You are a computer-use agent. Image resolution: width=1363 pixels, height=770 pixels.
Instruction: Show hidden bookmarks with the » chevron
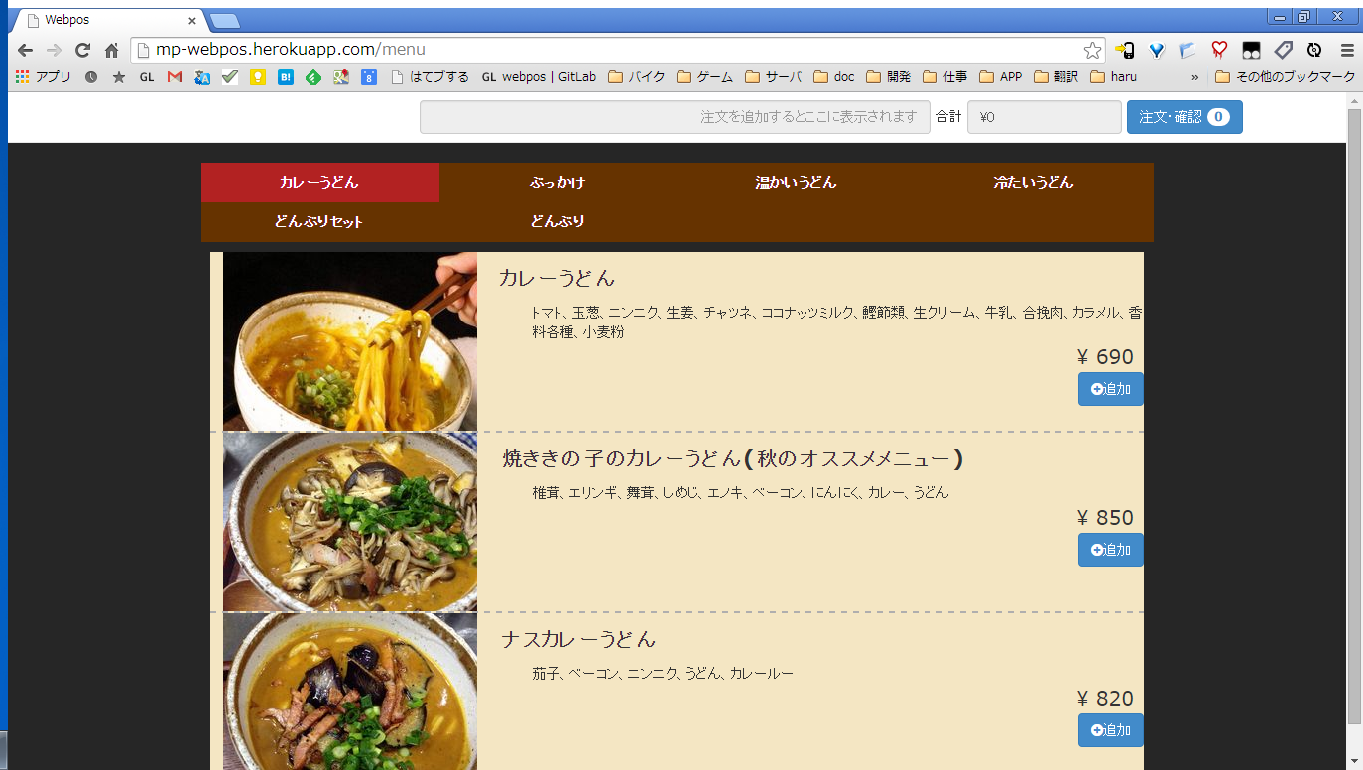pyautogui.click(x=1194, y=76)
